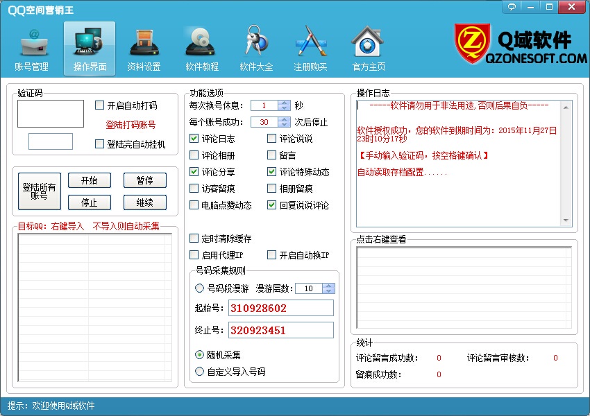Enable 开启自动换IP checkbox
The image size is (590, 416).
pyautogui.click(x=271, y=255)
